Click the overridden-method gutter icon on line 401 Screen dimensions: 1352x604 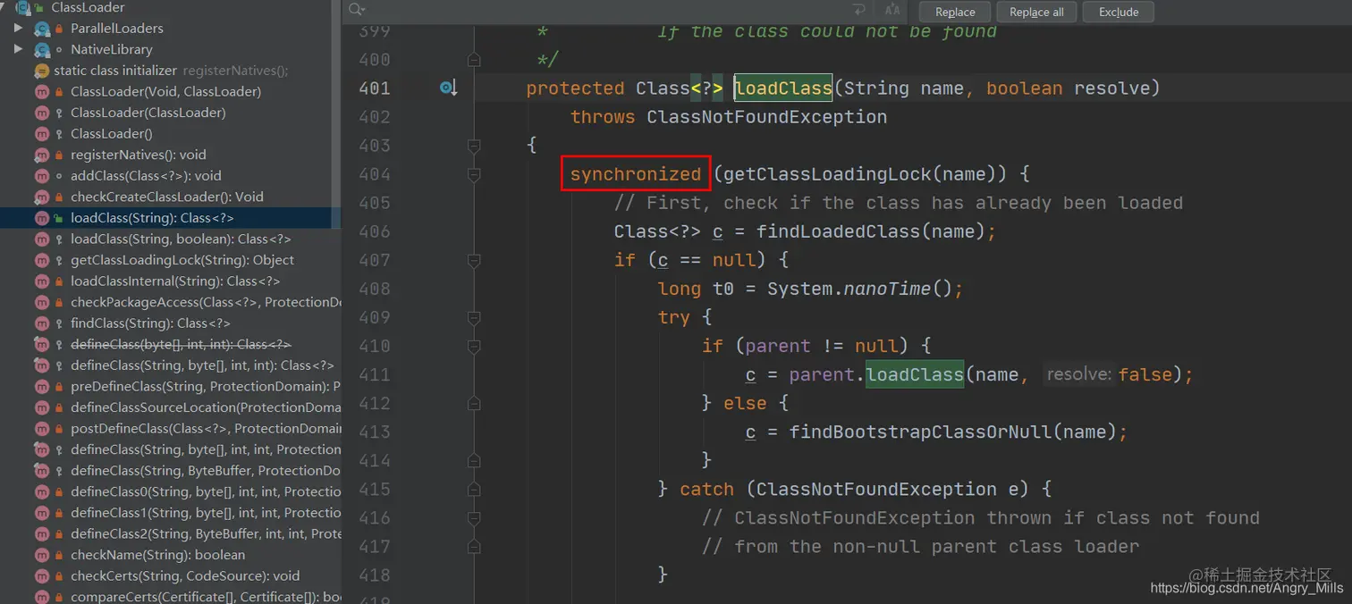click(448, 88)
